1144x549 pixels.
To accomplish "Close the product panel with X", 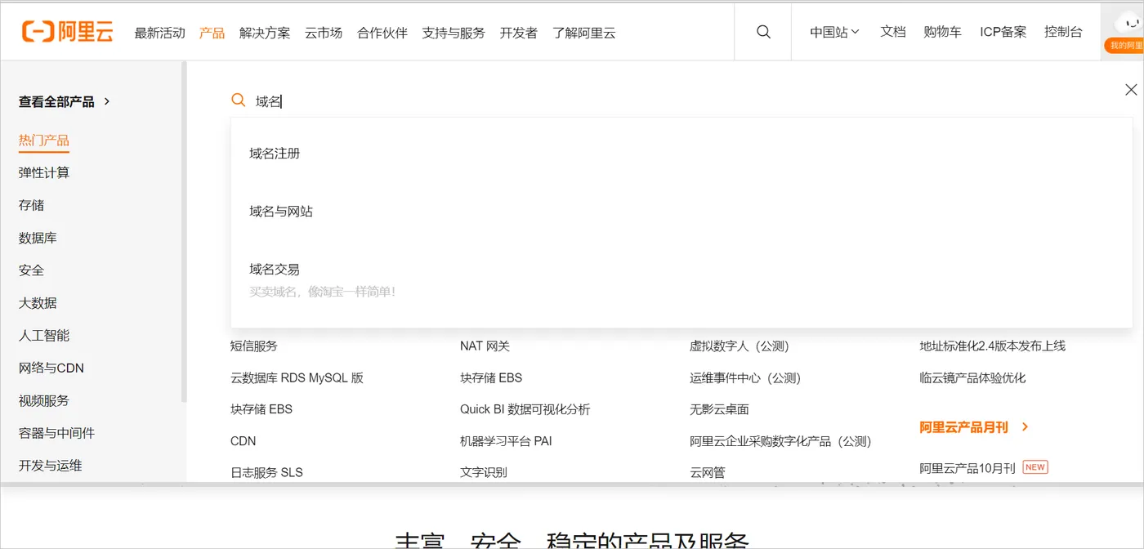I will click(1131, 90).
